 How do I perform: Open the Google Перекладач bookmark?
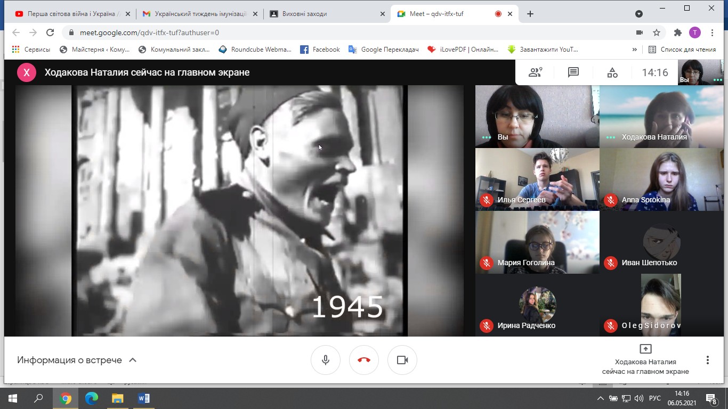click(x=384, y=50)
